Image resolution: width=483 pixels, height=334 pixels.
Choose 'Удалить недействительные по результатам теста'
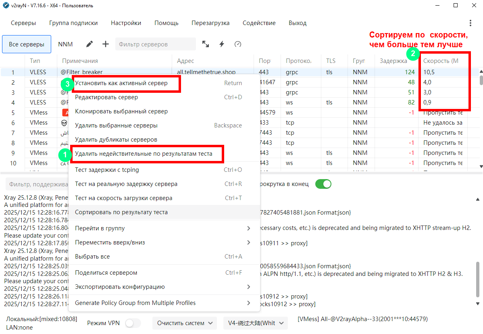coord(144,154)
